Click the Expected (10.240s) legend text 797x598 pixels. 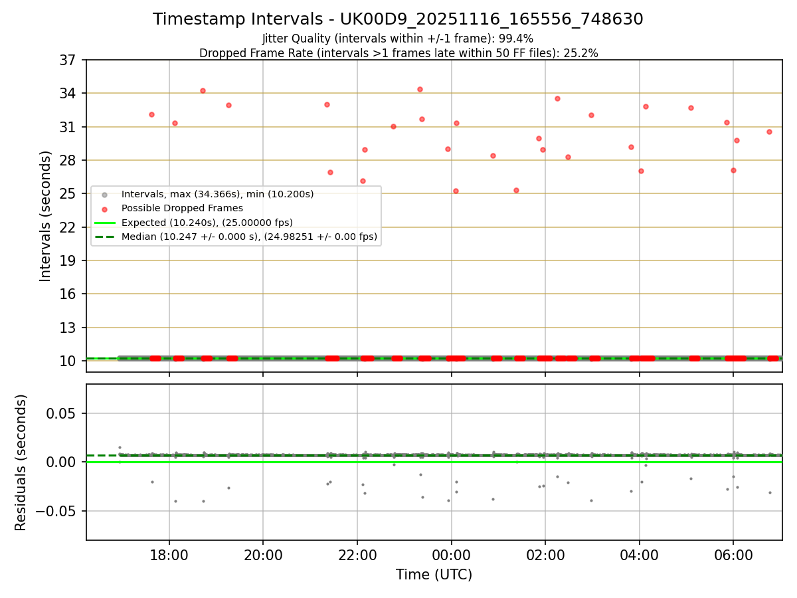click(207, 223)
